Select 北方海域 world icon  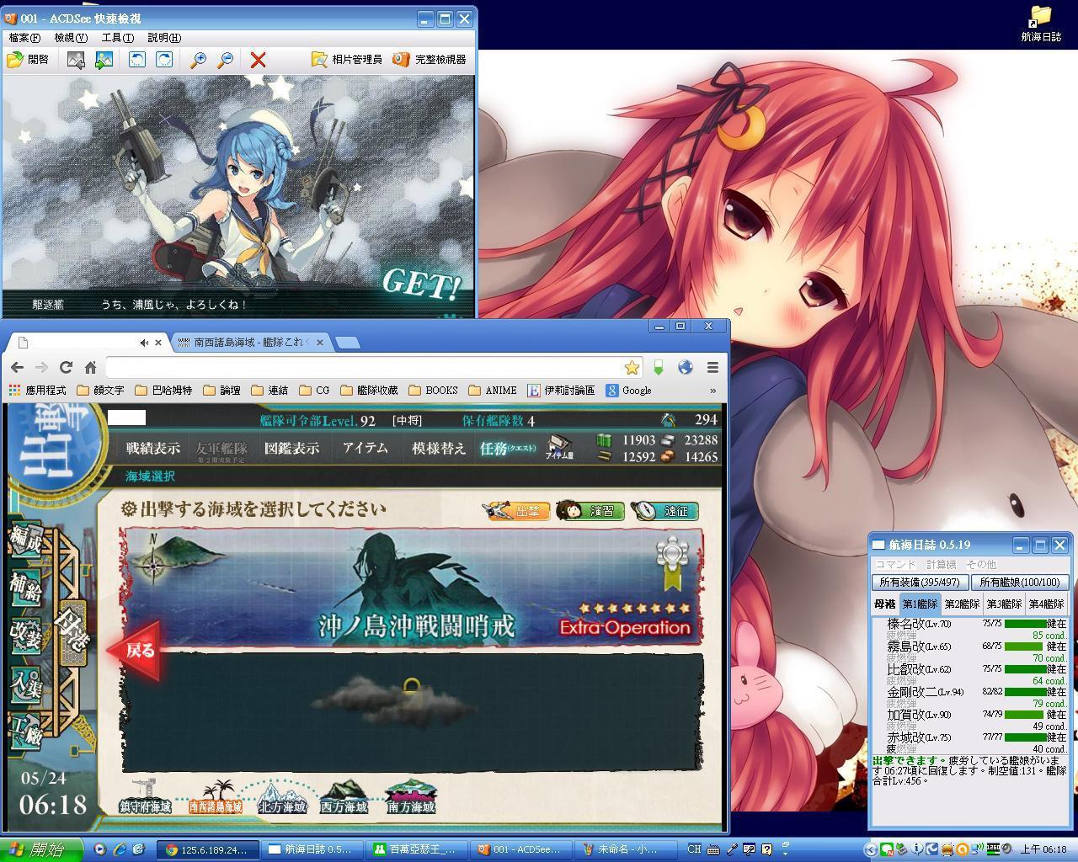tap(281, 796)
